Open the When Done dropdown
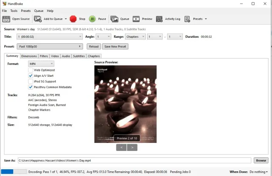 (258, 172)
